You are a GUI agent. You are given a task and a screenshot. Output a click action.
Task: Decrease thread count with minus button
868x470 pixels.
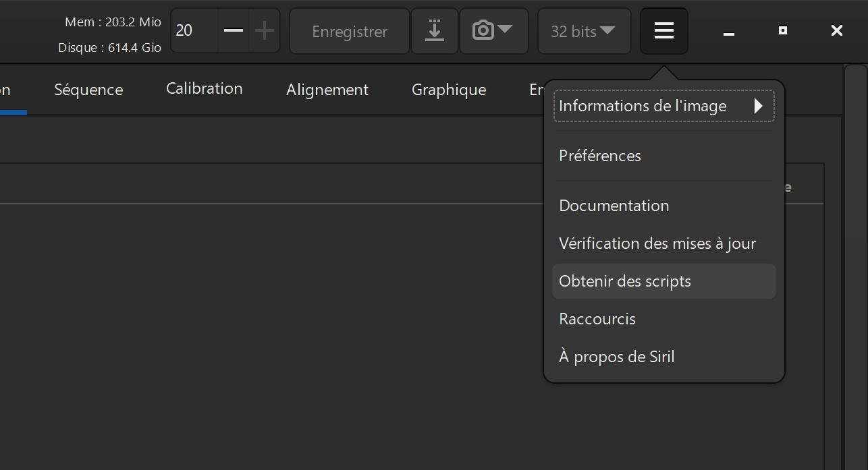(x=234, y=31)
